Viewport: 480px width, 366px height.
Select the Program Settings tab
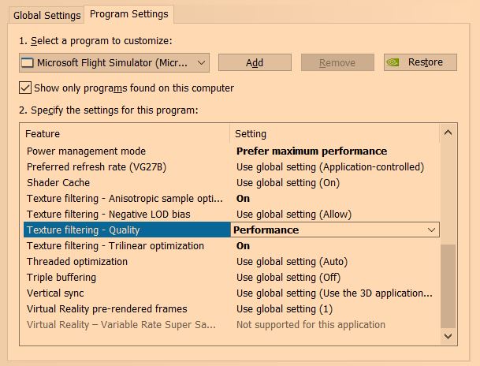pyautogui.click(x=127, y=14)
